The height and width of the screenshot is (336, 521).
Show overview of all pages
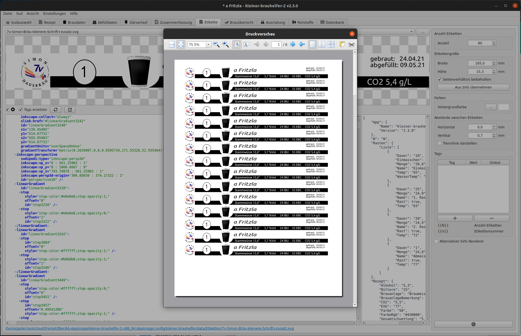point(331,44)
